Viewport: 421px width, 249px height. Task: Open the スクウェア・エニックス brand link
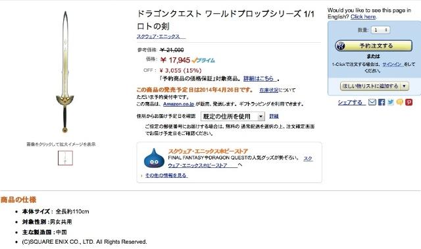click(x=161, y=36)
